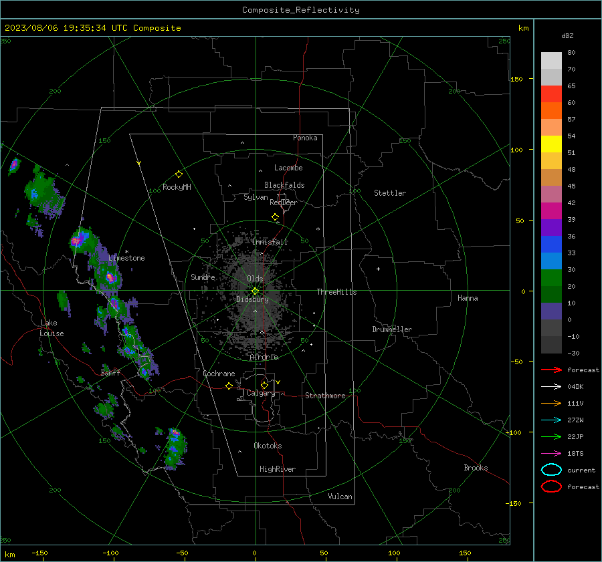Screen dimensions: 602x562
Task: Click the Vulcan city label
Action: 340,497
